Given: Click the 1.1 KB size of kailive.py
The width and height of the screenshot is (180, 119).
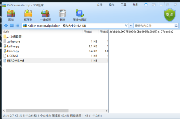Looking at the screenshot, I should click(93, 46).
